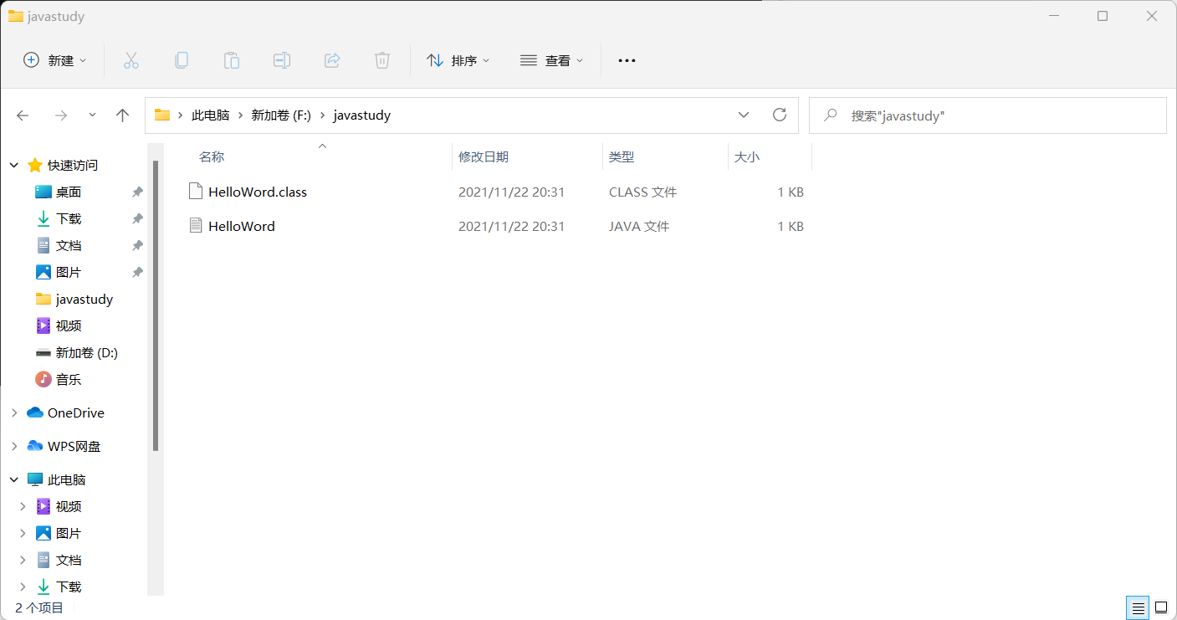Click the up-one-level navigation arrow
This screenshot has width=1177, height=620.
(x=122, y=115)
